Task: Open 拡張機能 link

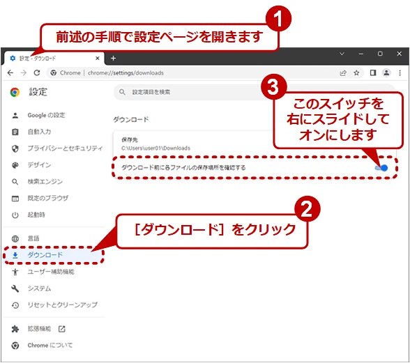Action: (54, 329)
